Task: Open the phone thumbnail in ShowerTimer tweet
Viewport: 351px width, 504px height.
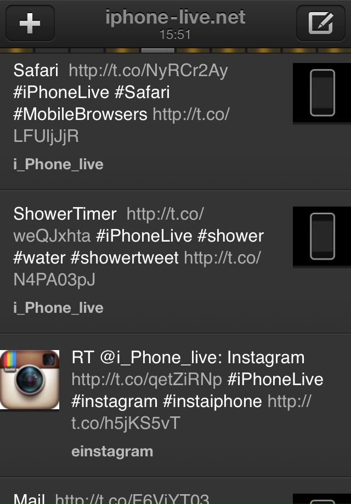Action: (x=322, y=236)
